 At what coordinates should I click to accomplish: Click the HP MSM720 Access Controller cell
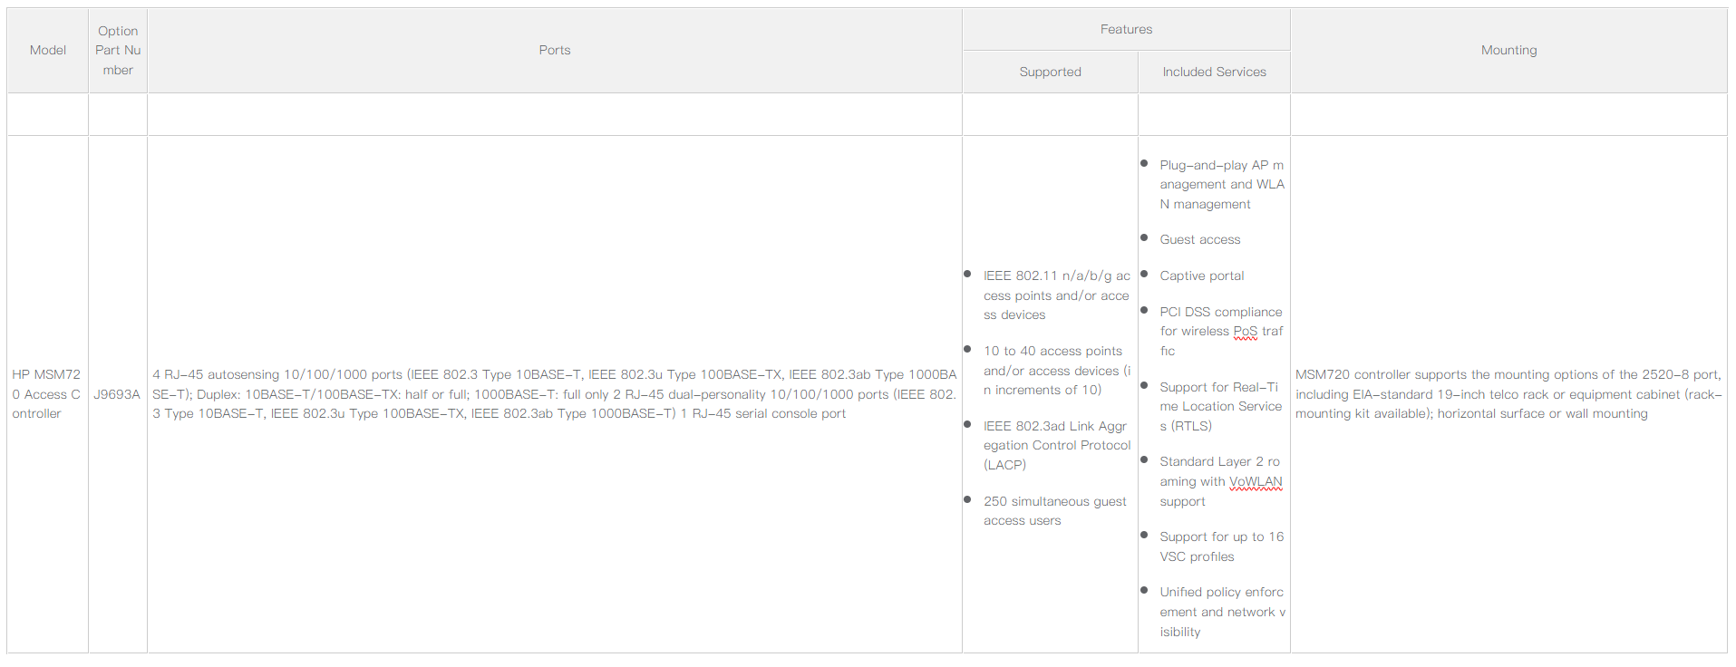47,393
